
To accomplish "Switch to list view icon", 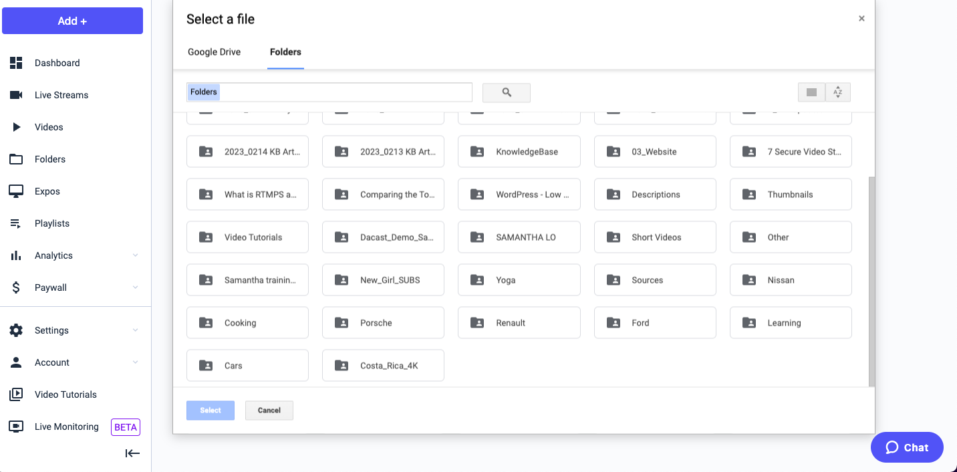I will (x=811, y=92).
